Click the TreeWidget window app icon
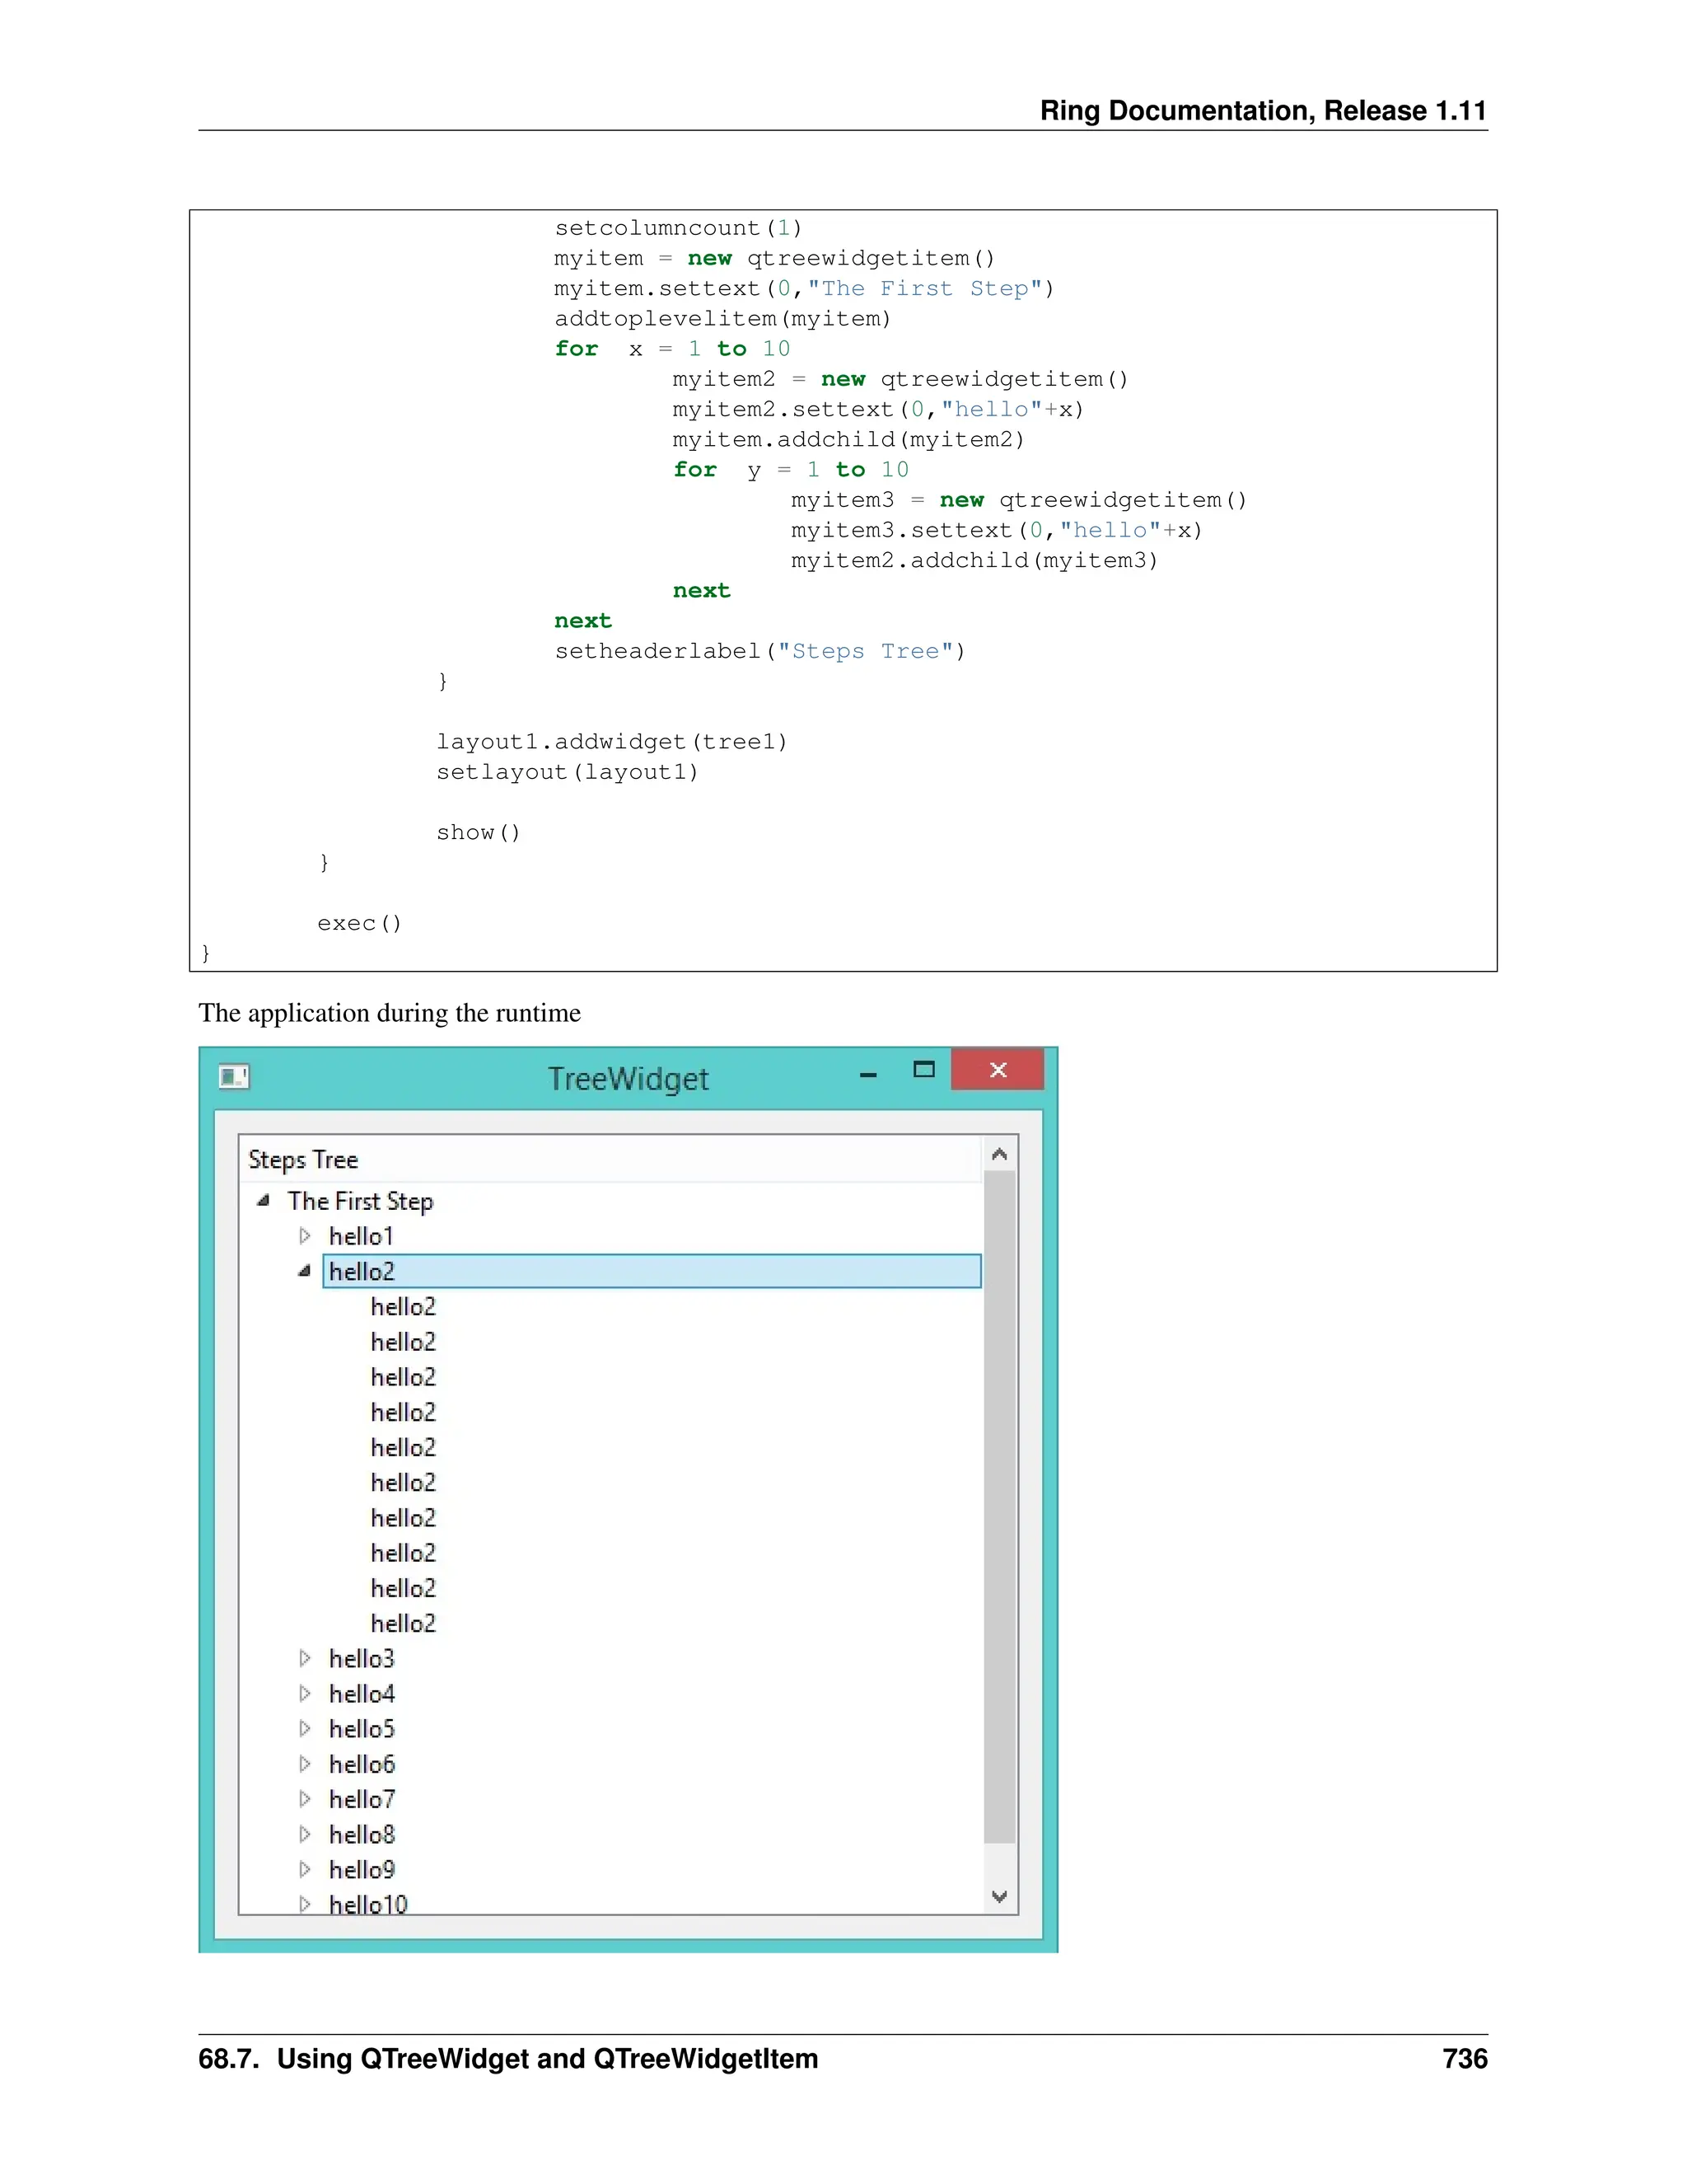This screenshot has height=2184, width=1687. point(234,1077)
